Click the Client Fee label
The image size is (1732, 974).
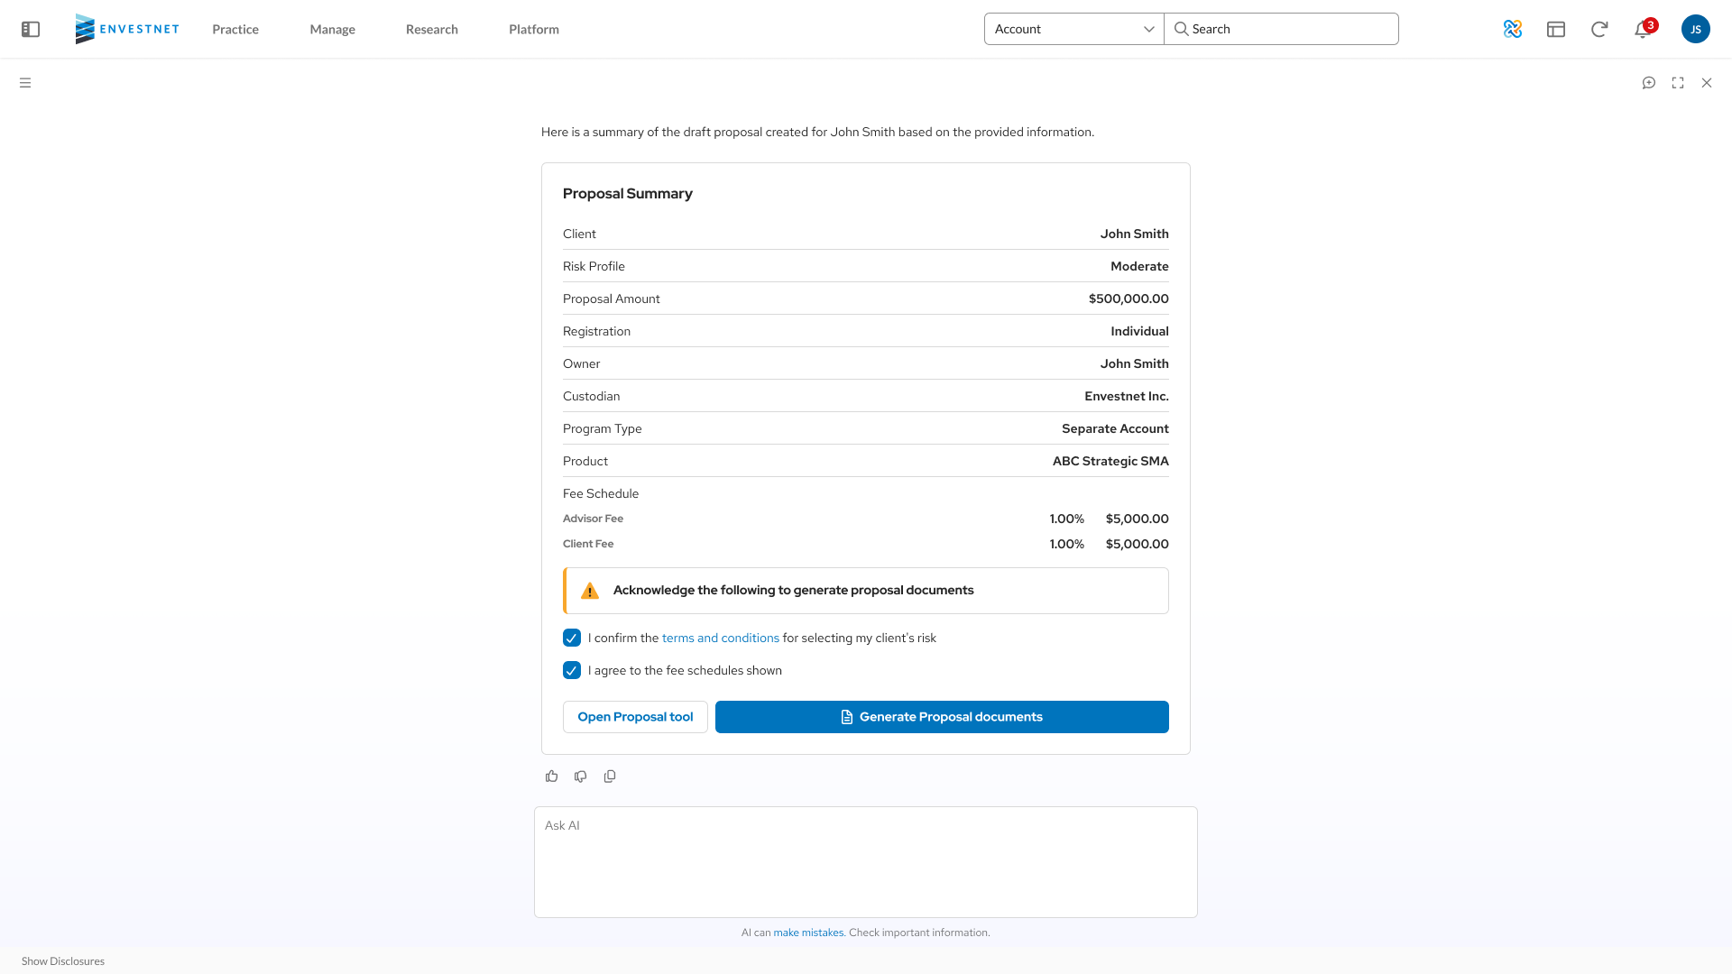point(588,544)
